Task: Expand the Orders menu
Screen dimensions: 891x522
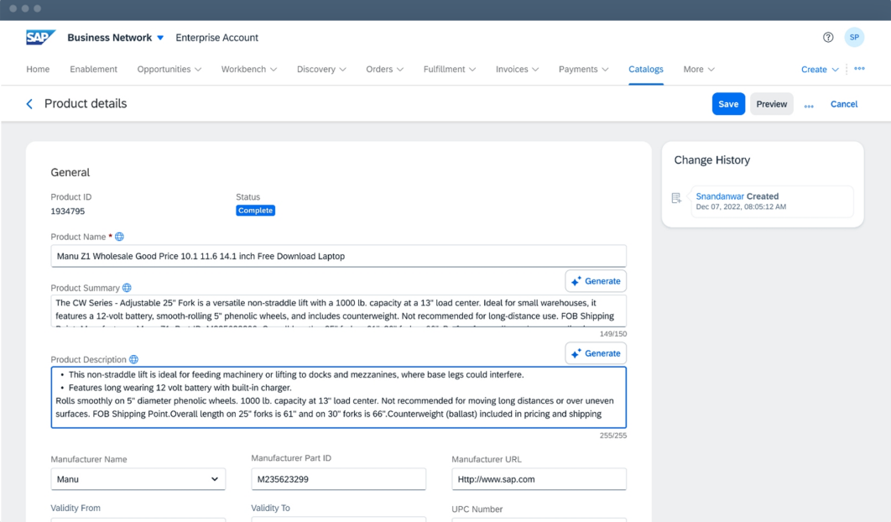Action: point(385,70)
